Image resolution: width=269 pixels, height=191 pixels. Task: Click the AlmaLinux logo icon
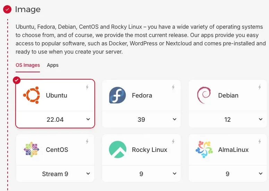(x=204, y=149)
